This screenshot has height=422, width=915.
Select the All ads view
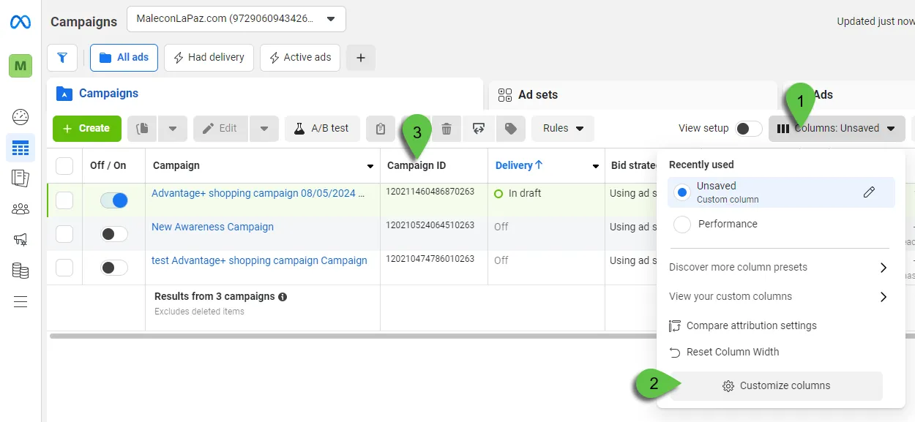(x=124, y=57)
